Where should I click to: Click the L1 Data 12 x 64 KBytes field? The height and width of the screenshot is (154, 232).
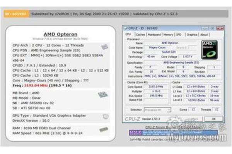tap(196, 87)
